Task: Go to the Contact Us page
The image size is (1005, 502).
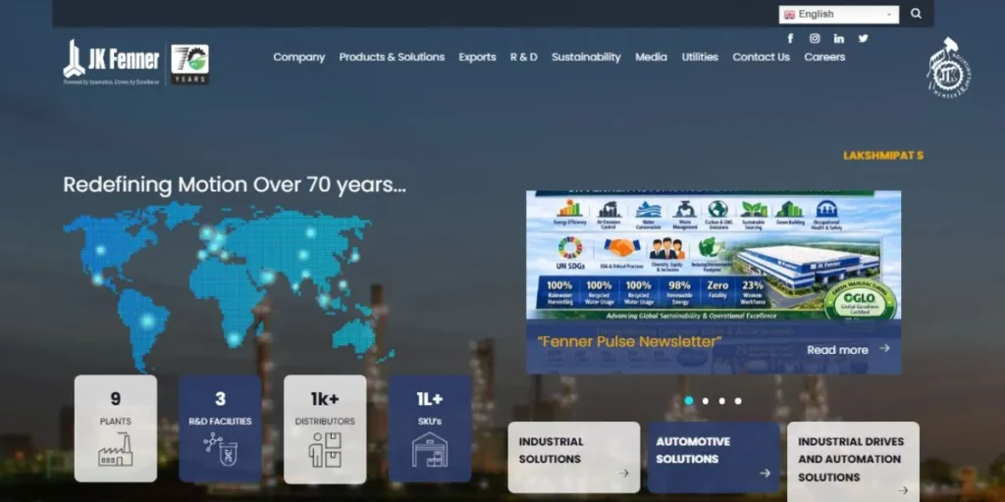Action: pos(762,57)
